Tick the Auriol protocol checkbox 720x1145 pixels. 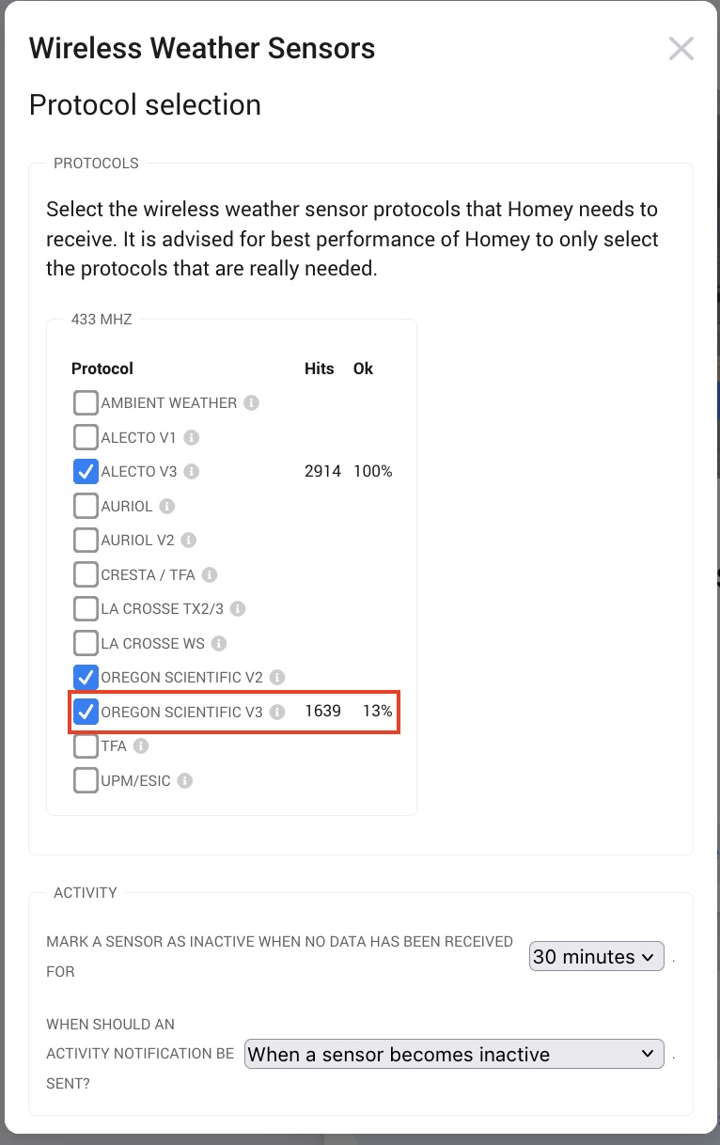point(86,506)
